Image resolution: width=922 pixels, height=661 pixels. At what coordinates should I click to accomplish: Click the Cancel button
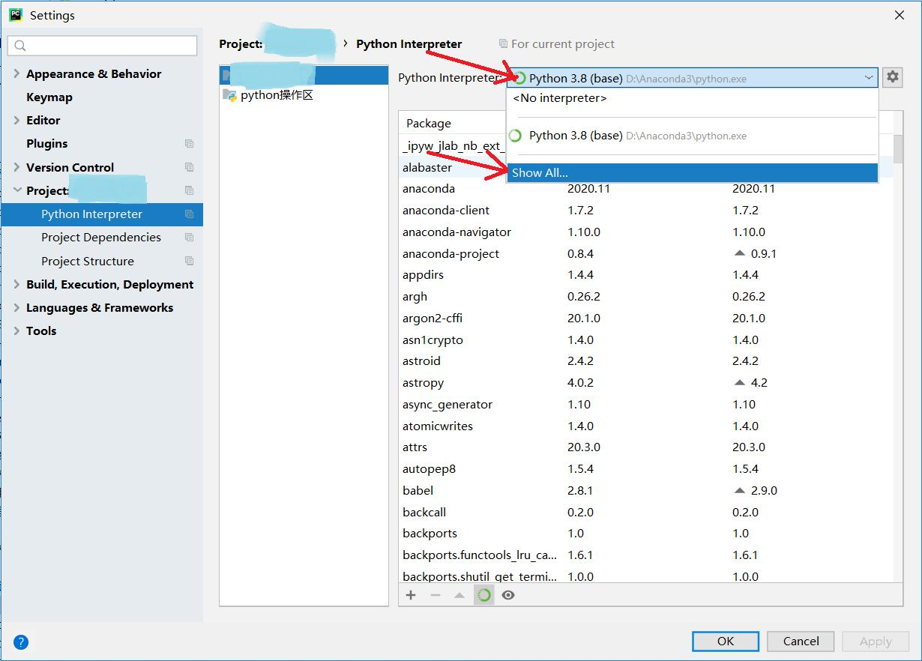click(x=801, y=641)
